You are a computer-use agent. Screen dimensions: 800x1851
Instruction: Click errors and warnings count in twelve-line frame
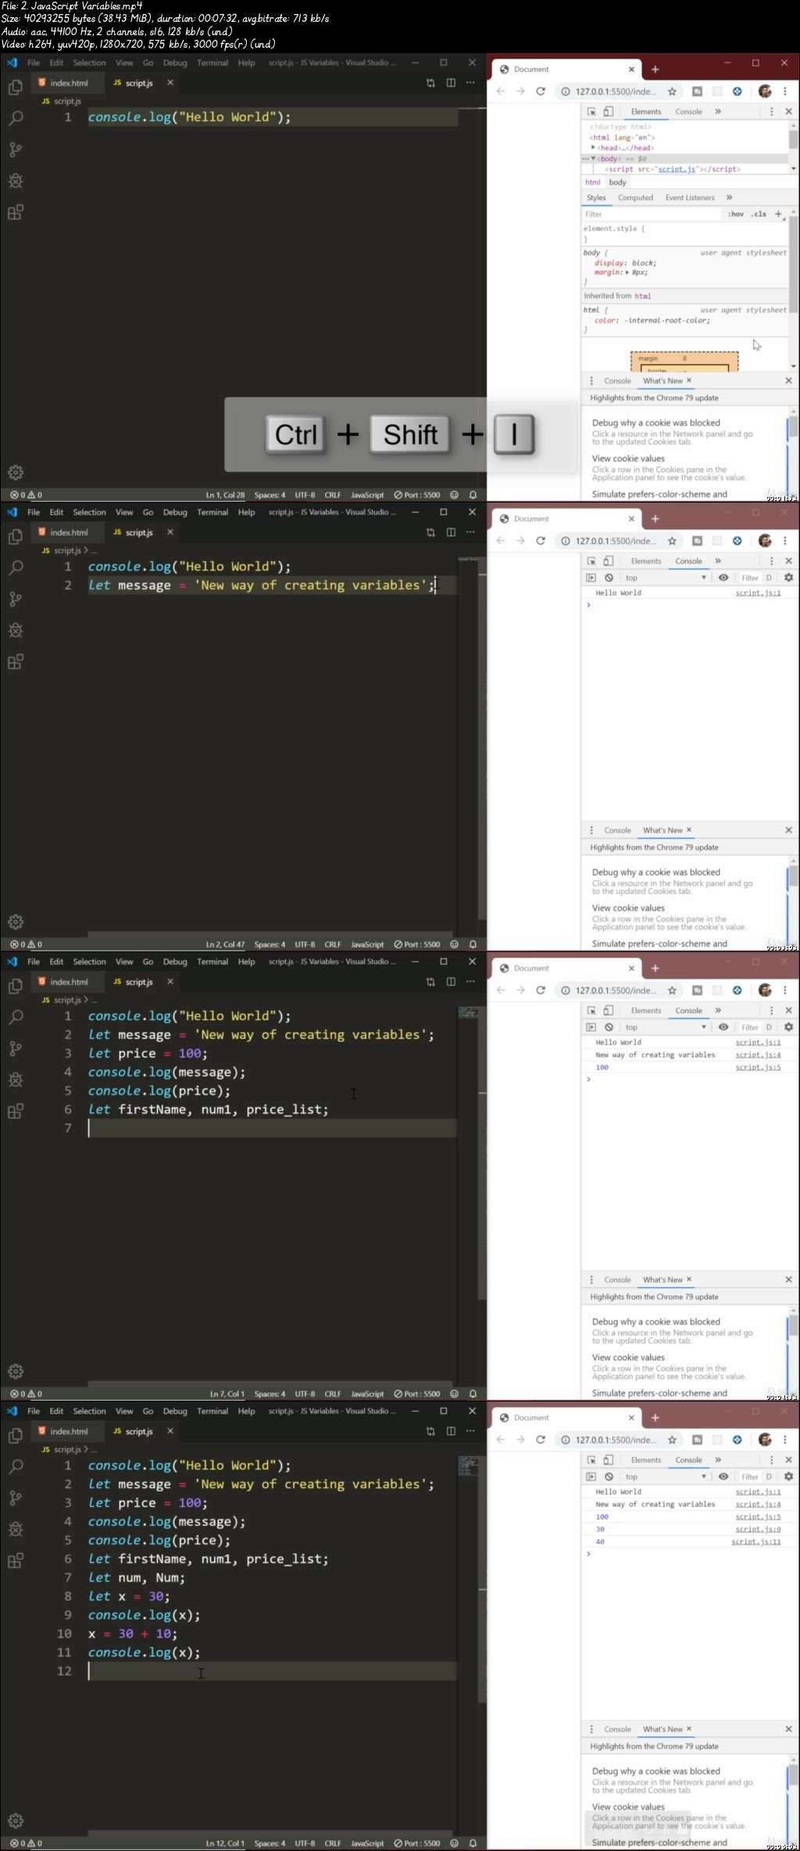coord(26,1843)
